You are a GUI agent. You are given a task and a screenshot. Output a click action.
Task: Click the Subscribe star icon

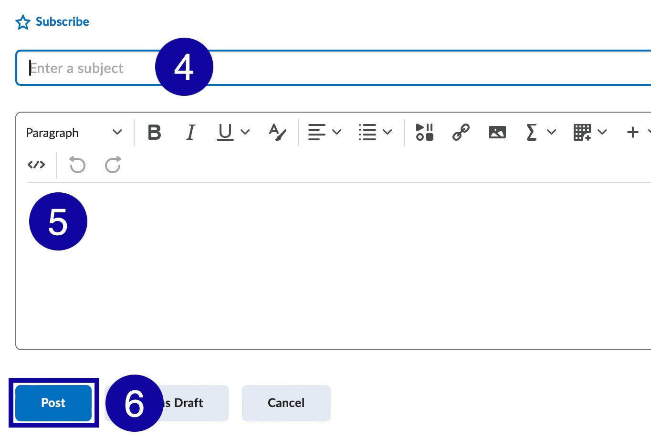click(x=23, y=22)
